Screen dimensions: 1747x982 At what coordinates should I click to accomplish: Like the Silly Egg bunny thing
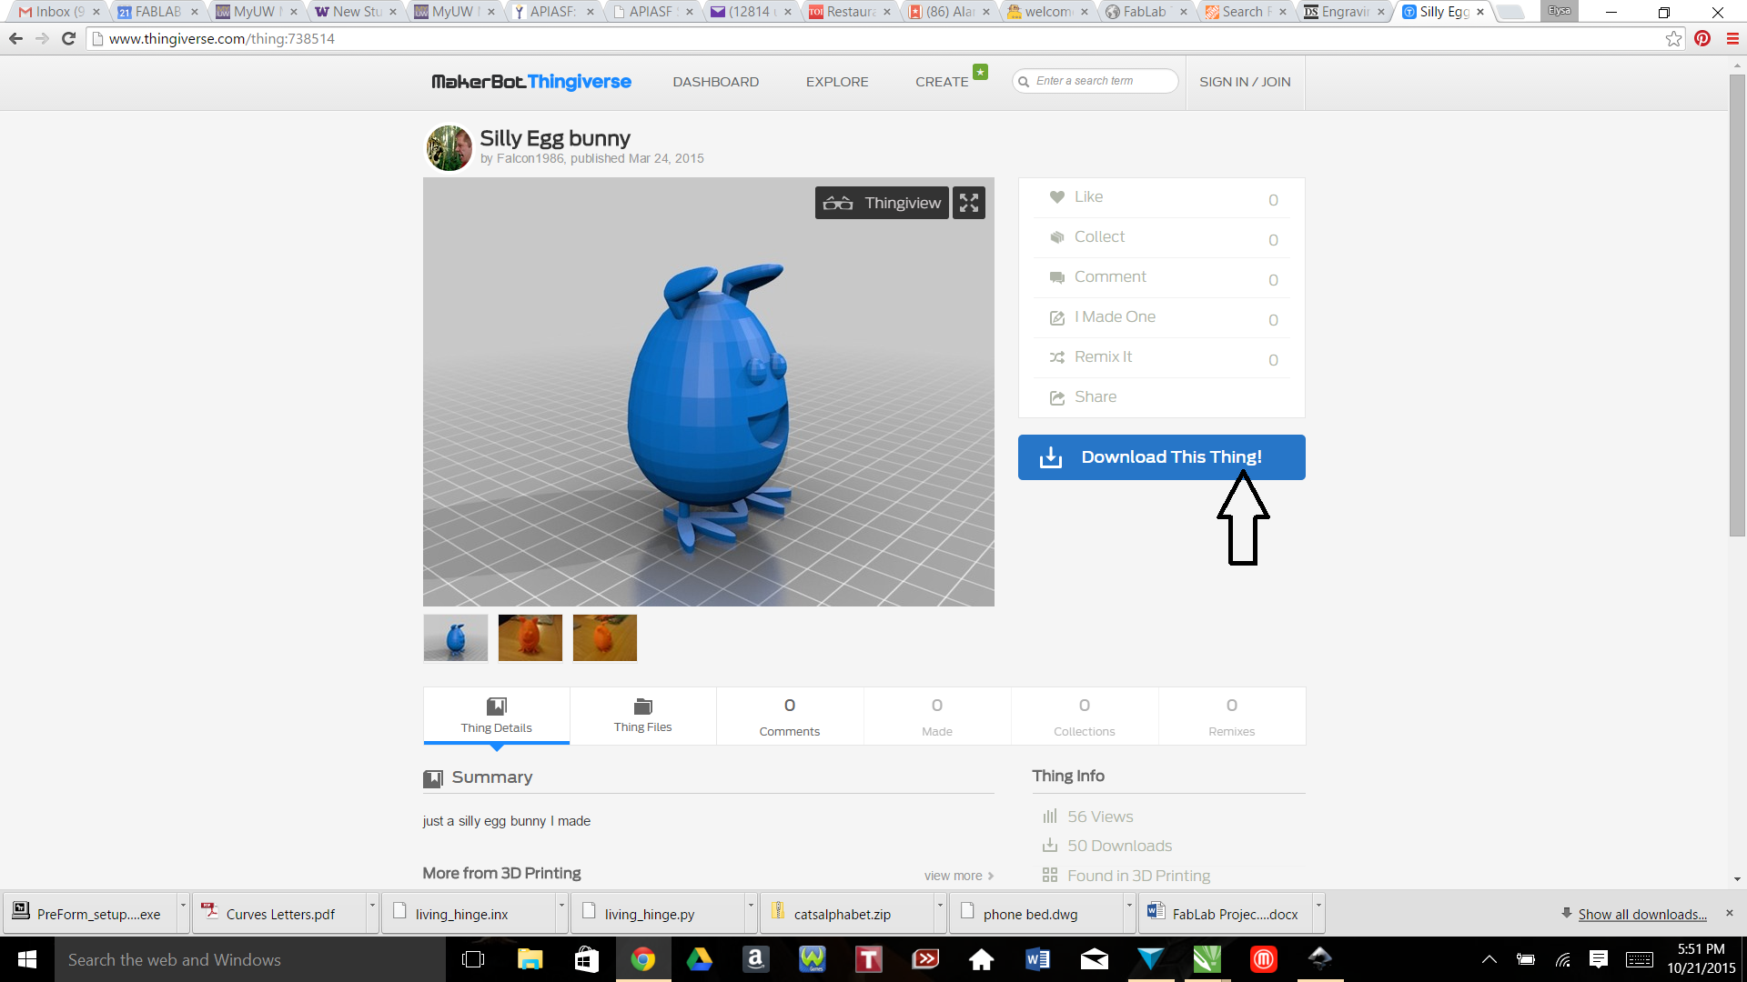pyautogui.click(x=1088, y=196)
